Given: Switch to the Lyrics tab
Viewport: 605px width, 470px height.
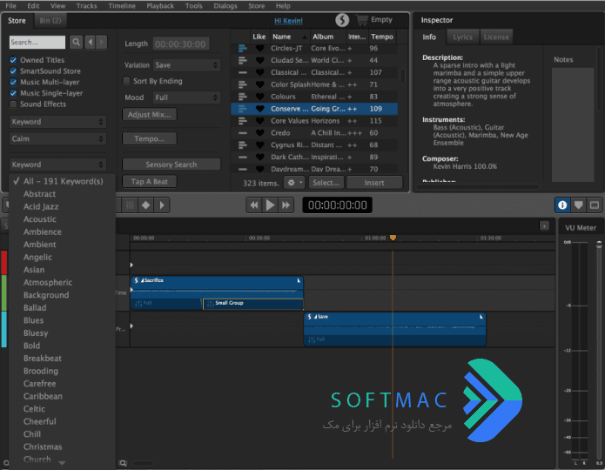Looking at the screenshot, I should [462, 37].
